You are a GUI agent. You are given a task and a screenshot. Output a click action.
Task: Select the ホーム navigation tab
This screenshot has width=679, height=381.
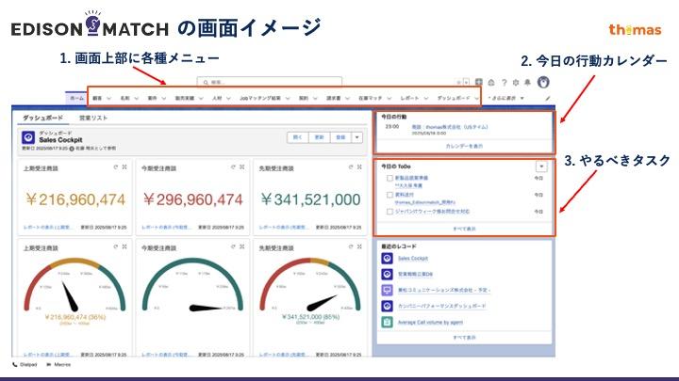click(75, 97)
